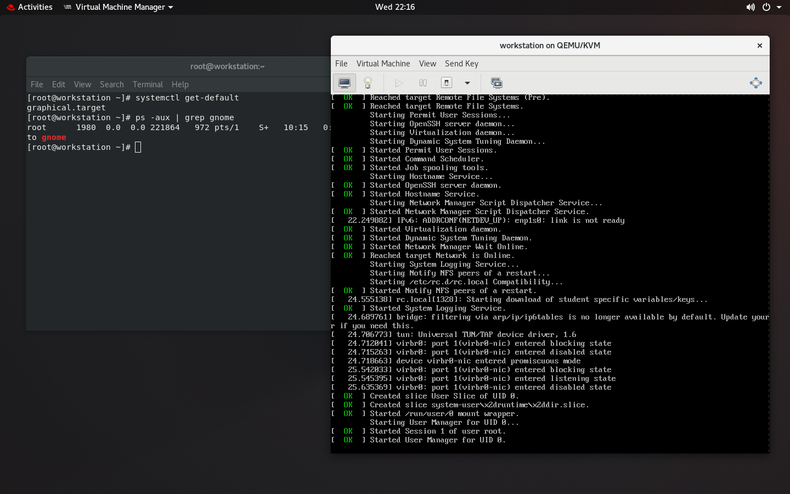This screenshot has width=790, height=494.
Task: Open terminal's Search menu
Action: click(x=112, y=85)
